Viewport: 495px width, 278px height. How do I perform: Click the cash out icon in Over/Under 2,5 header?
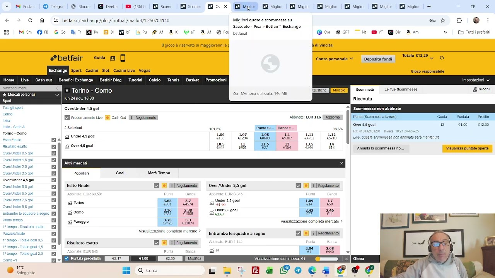(x=306, y=186)
